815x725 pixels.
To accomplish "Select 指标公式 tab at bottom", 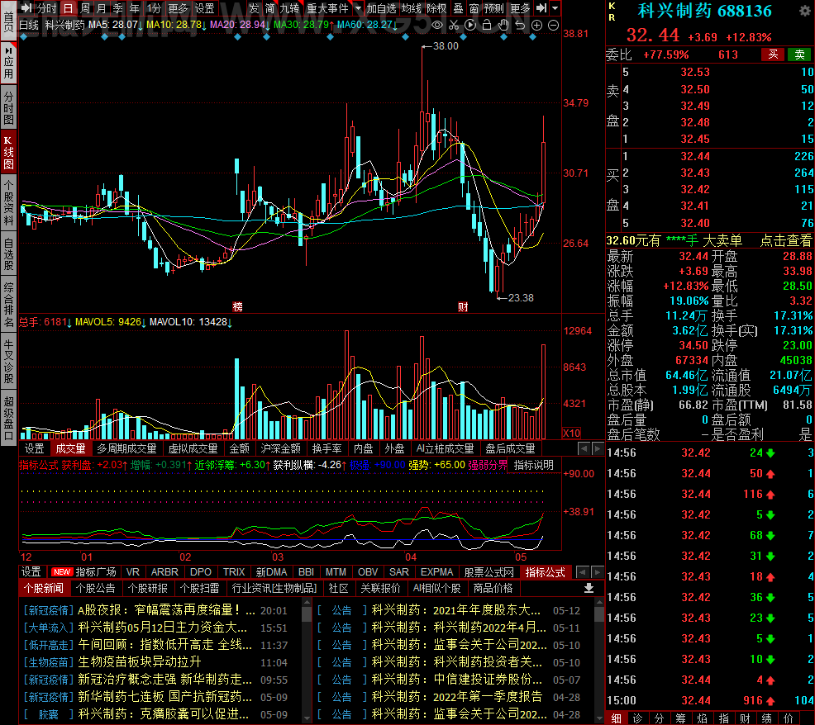I will coord(546,572).
